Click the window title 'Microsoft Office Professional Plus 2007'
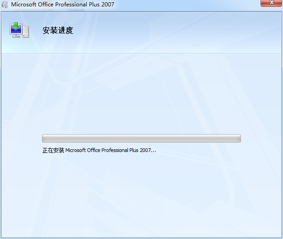 click(63, 4)
